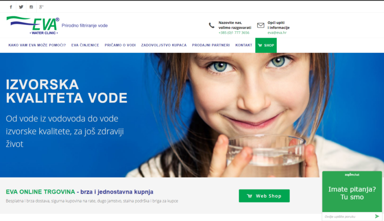Viewport: 384px width, 221px height.
Task: Click the EVA Water Clinic logo
Action: click(x=33, y=25)
